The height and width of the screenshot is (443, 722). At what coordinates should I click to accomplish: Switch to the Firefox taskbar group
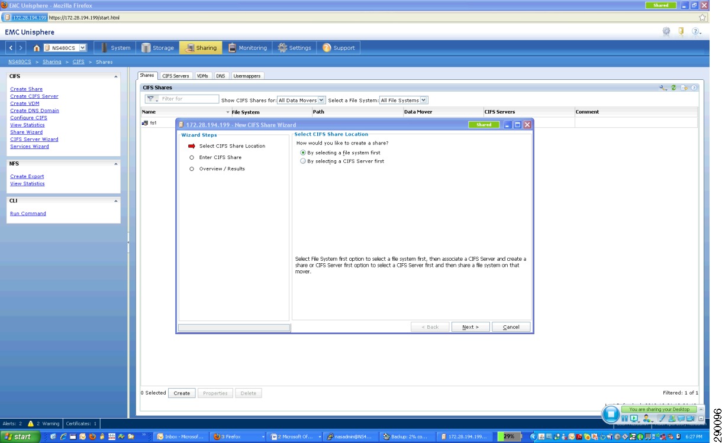point(239,437)
